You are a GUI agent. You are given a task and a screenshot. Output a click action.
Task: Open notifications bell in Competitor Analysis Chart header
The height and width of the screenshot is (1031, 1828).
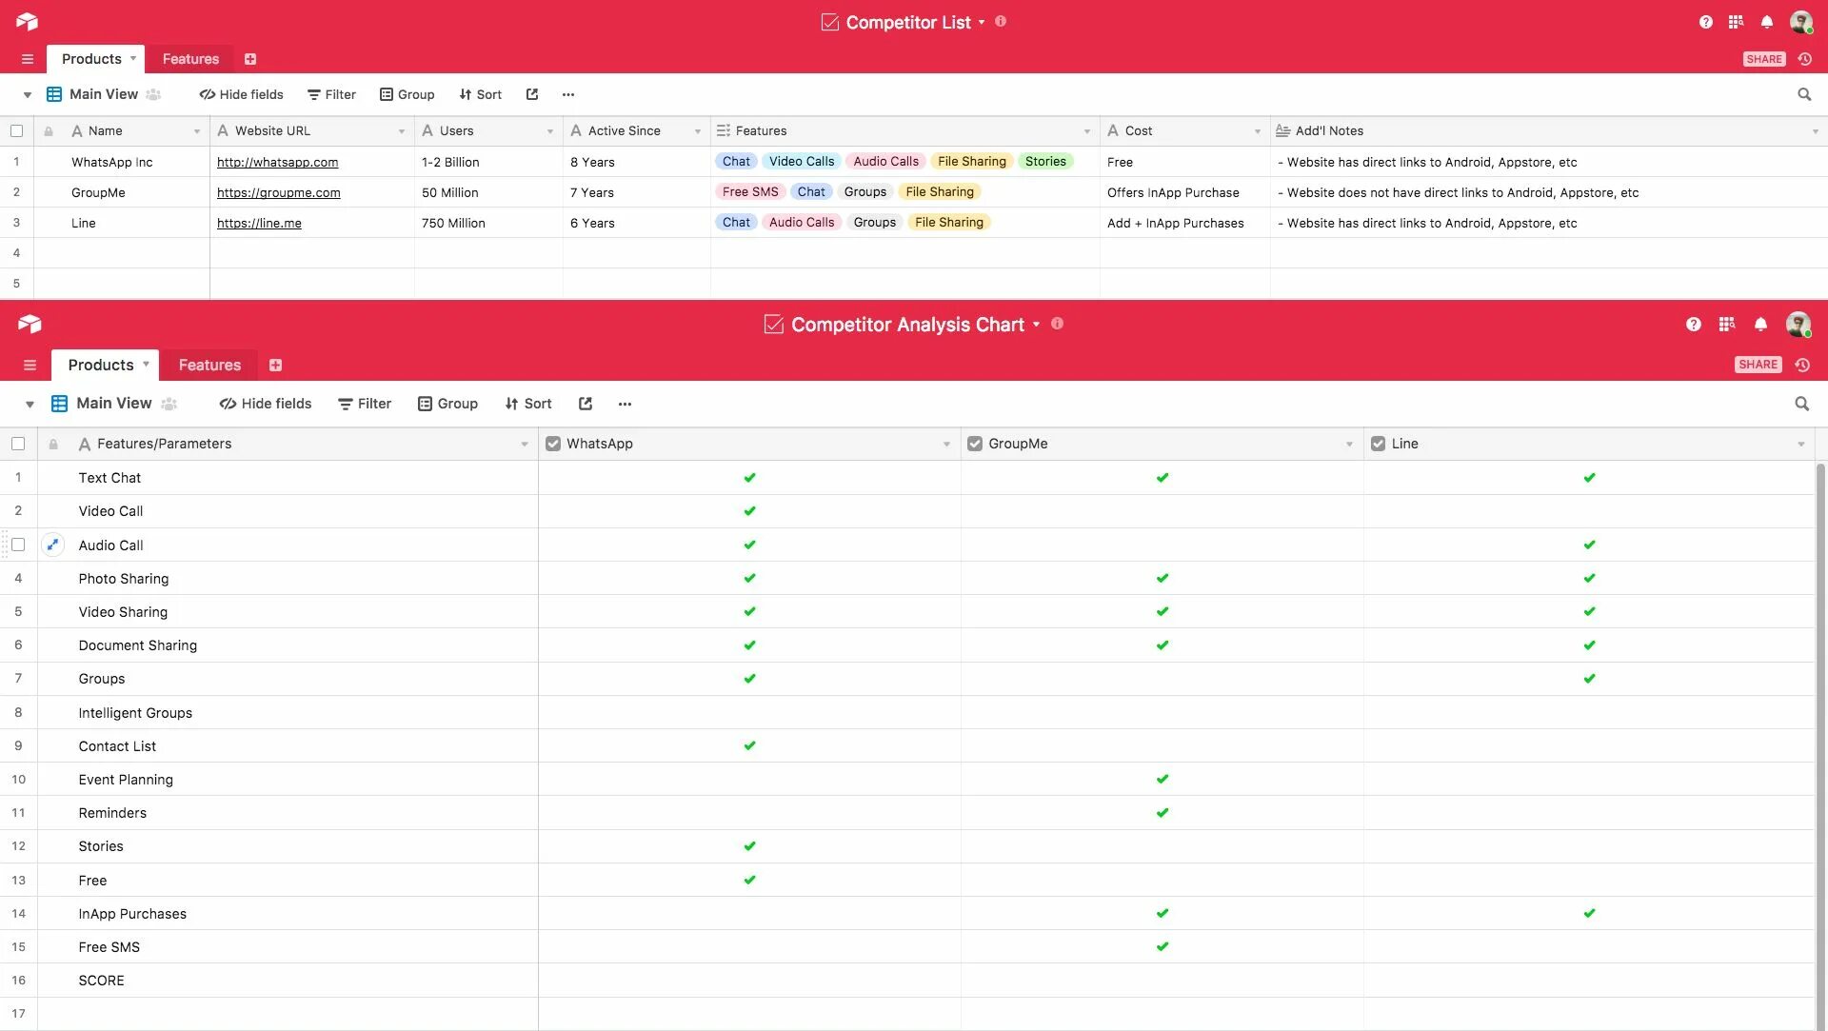[1760, 325]
